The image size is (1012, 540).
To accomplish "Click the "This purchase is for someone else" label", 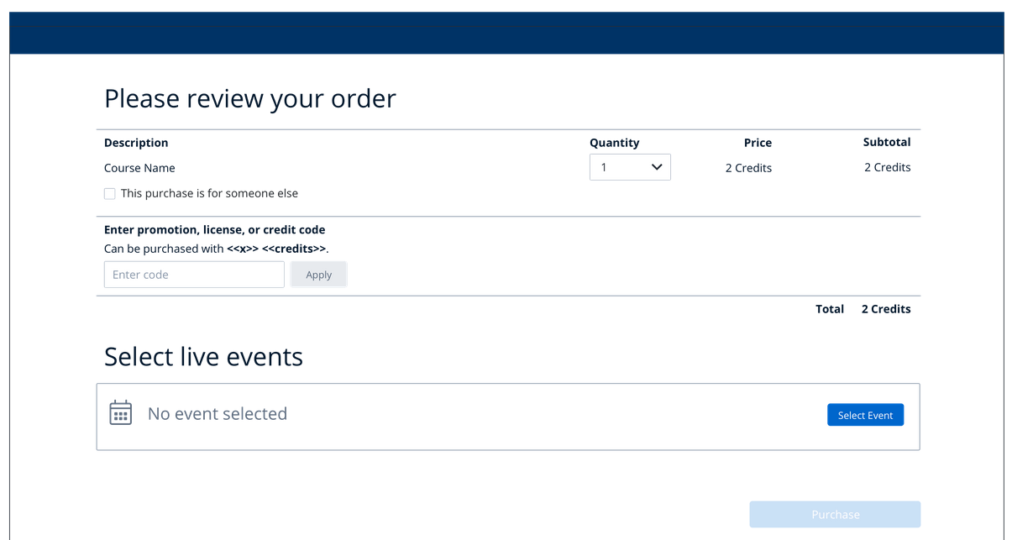I will [209, 193].
